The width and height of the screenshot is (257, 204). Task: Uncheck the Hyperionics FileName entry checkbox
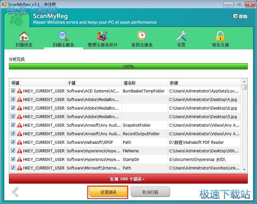13,151
